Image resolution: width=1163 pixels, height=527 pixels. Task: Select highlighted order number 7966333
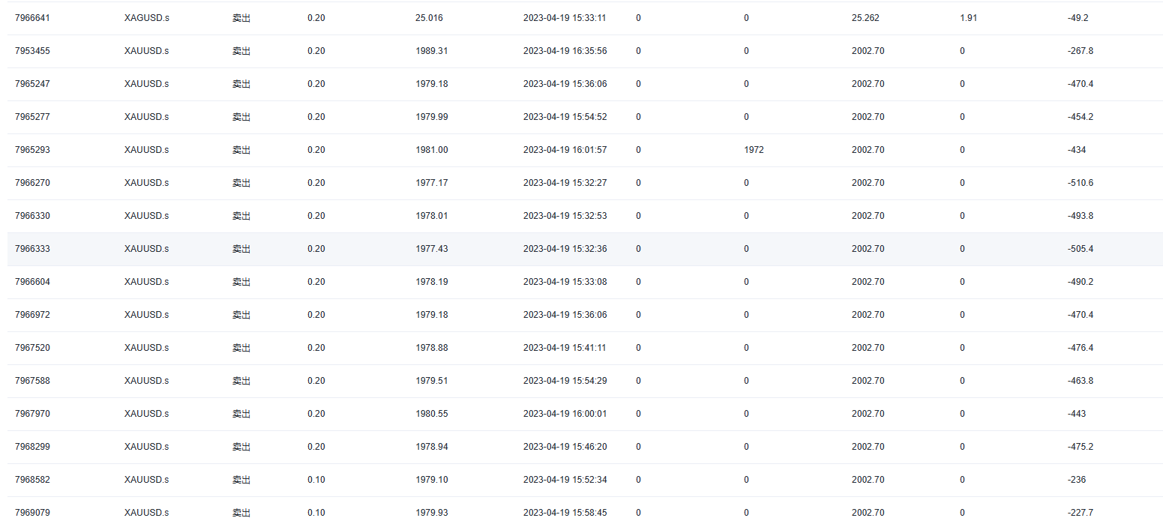(32, 249)
